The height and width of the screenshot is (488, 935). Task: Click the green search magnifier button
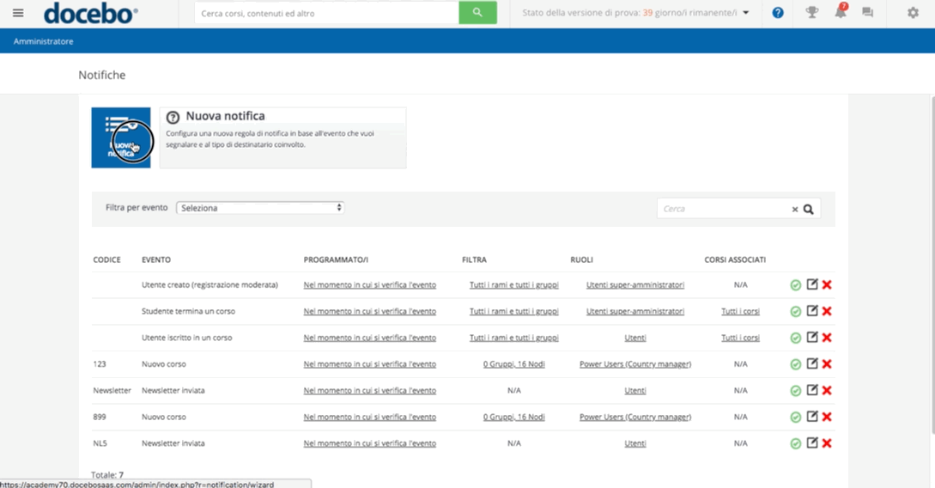[477, 13]
